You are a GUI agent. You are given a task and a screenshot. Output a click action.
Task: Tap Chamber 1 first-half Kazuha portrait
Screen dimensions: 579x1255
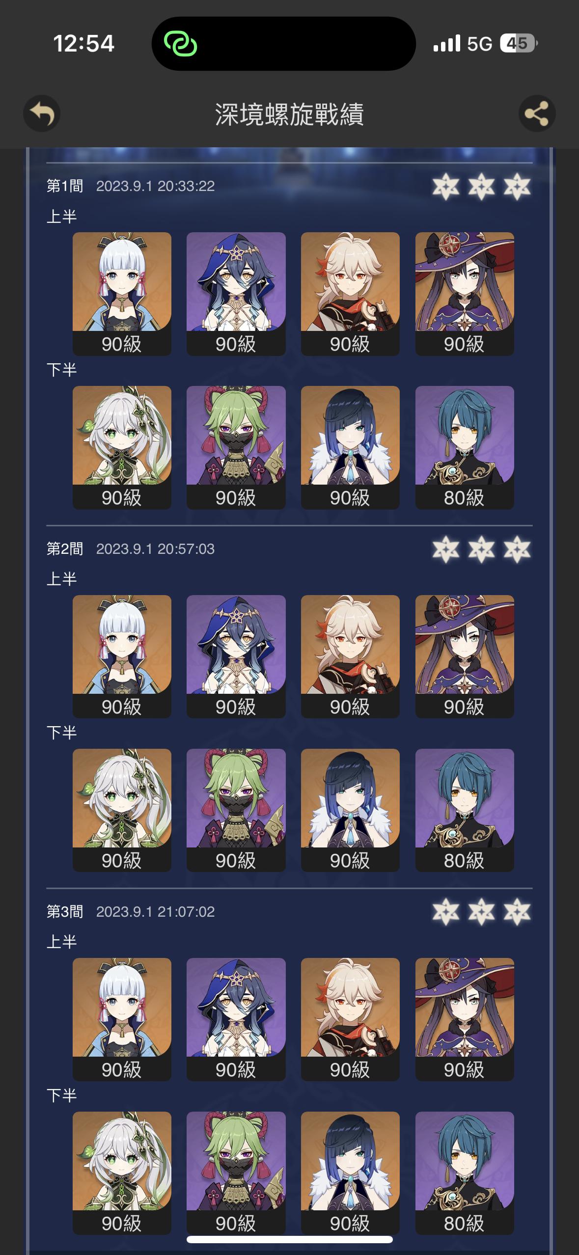coord(350,294)
